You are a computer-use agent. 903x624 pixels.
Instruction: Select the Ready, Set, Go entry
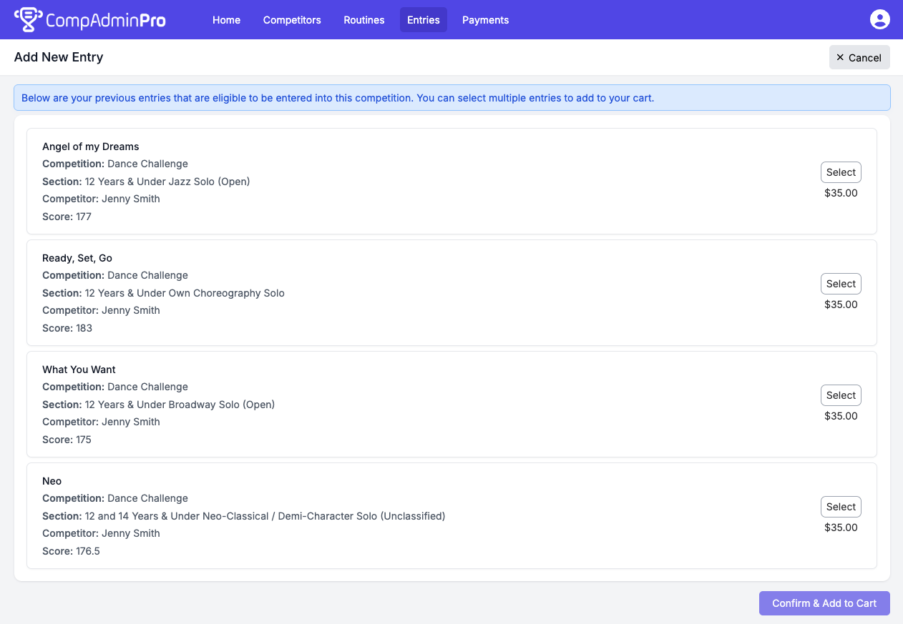coord(840,284)
